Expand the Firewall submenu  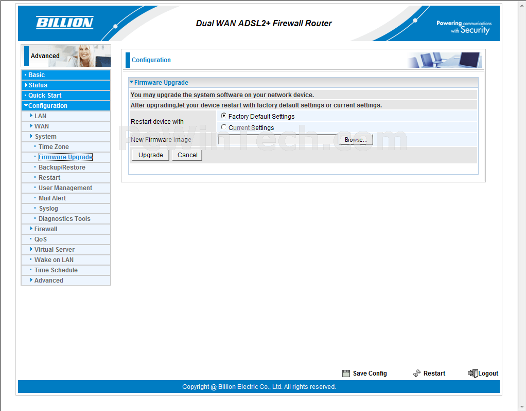pyautogui.click(x=45, y=229)
